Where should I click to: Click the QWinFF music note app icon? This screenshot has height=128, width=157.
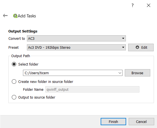point(15,16)
